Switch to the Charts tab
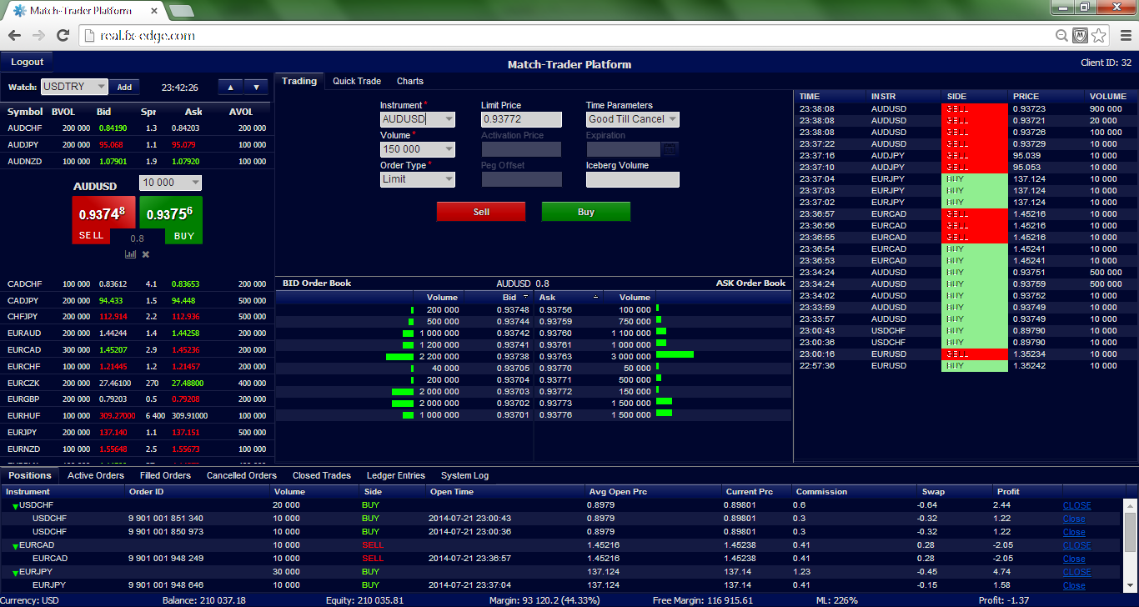 pyautogui.click(x=410, y=81)
